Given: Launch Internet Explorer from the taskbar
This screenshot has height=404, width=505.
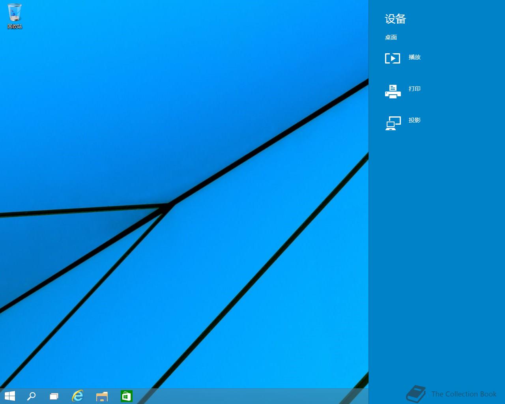Looking at the screenshot, I should (78, 396).
